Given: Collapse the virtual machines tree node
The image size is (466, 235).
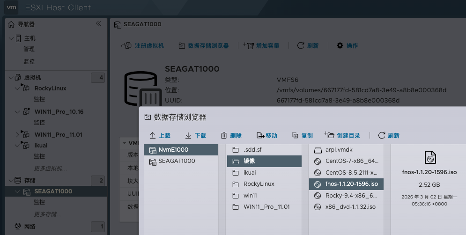Looking at the screenshot, I should click(x=11, y=78).
